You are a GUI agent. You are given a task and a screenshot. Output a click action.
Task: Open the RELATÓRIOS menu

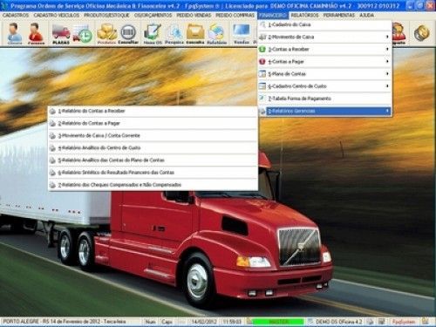pyautogui.click(x=304, y=15)
